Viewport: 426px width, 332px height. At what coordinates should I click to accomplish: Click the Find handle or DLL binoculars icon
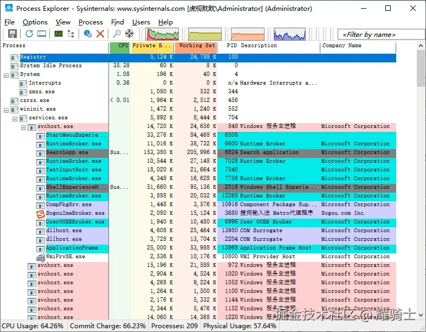(117, 34)
